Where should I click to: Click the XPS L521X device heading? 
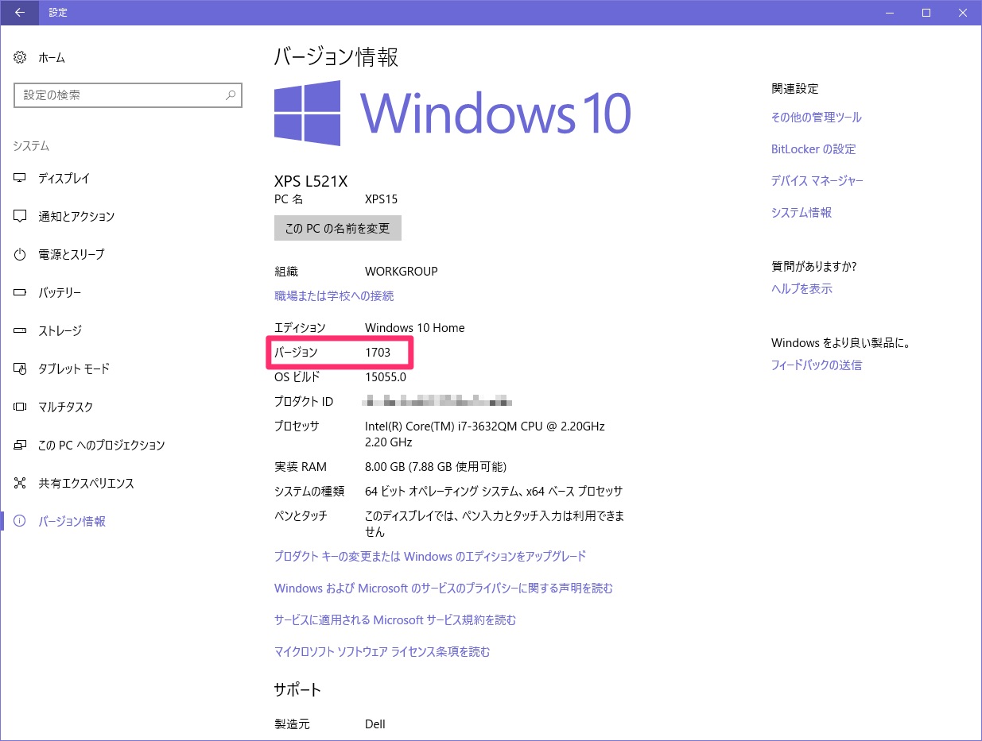point(311,181)
